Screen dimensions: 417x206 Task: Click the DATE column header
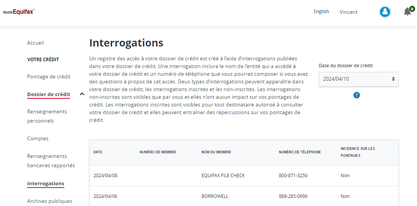[98, 152]
